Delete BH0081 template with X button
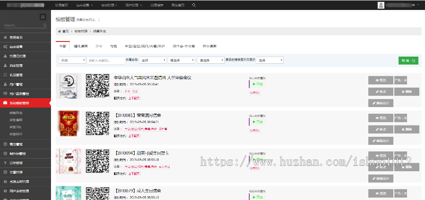 [x=407, y=129]
